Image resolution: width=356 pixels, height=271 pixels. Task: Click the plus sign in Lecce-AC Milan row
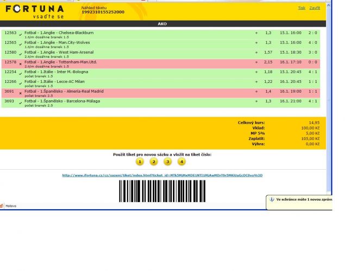pos(257,82)
